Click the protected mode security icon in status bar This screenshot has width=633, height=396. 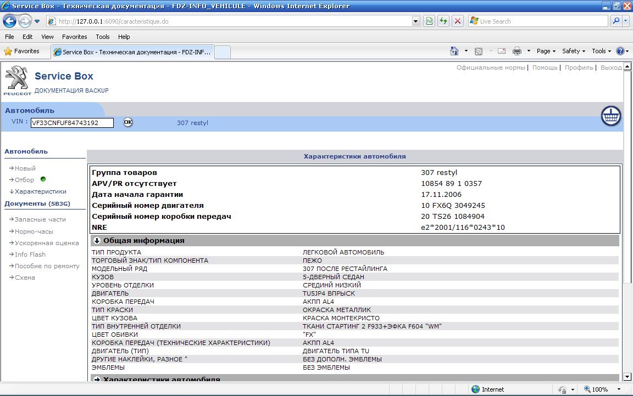tap(562, 389)
